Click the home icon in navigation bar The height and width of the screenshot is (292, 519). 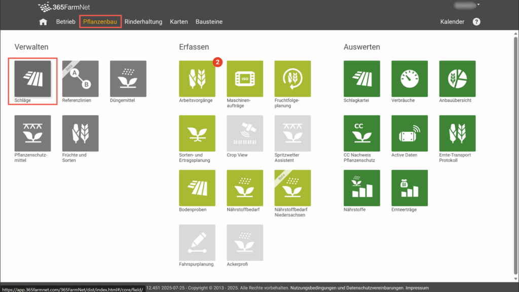tap(43, 22)
